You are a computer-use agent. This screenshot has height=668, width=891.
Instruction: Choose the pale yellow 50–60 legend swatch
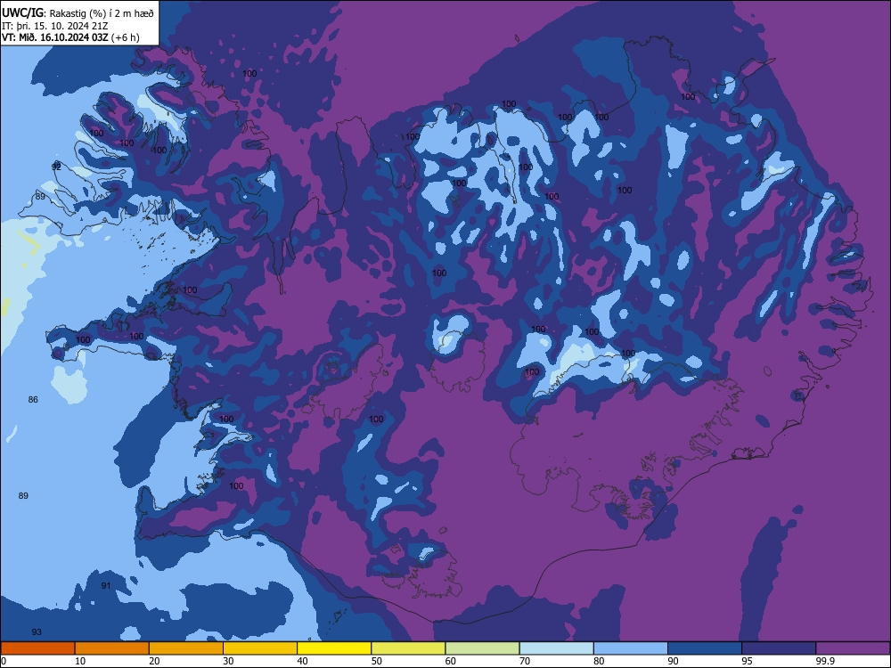[408, 648]
